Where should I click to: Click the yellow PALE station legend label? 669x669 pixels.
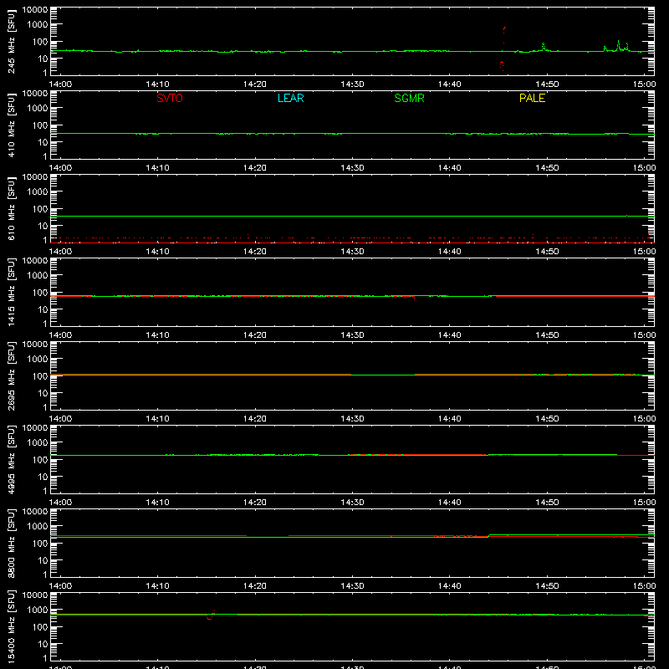(532, 98)
